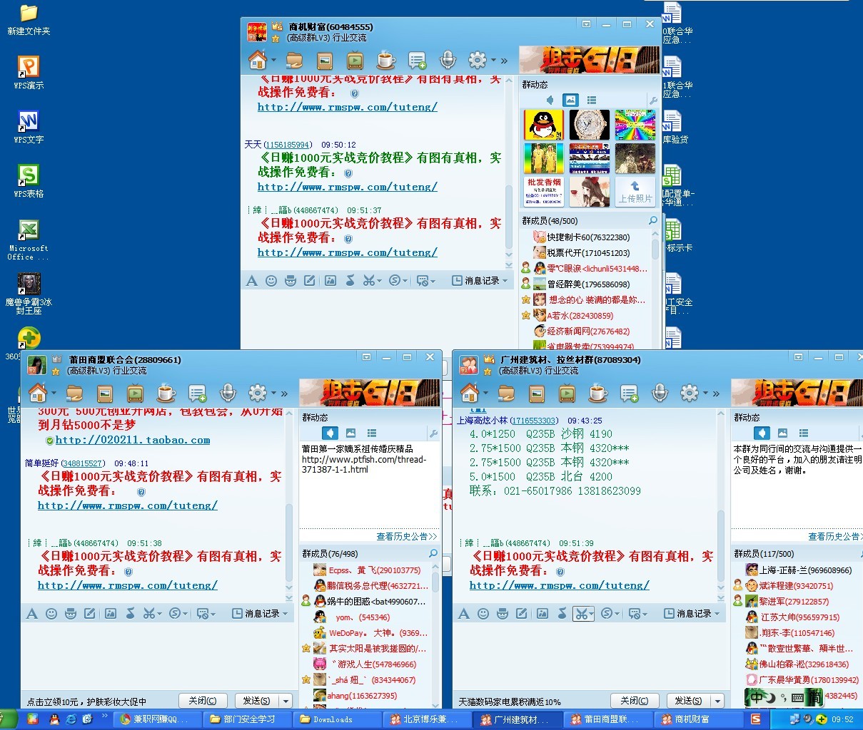Screen dimensions: 863x730
Task: Expand the chevron next to the home icon
Action: (272, 61)
